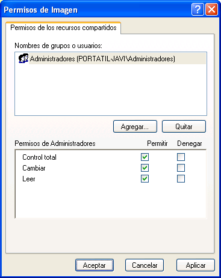Check Denegar for Control total
The image size is (221, 278).
click(181, 157)
